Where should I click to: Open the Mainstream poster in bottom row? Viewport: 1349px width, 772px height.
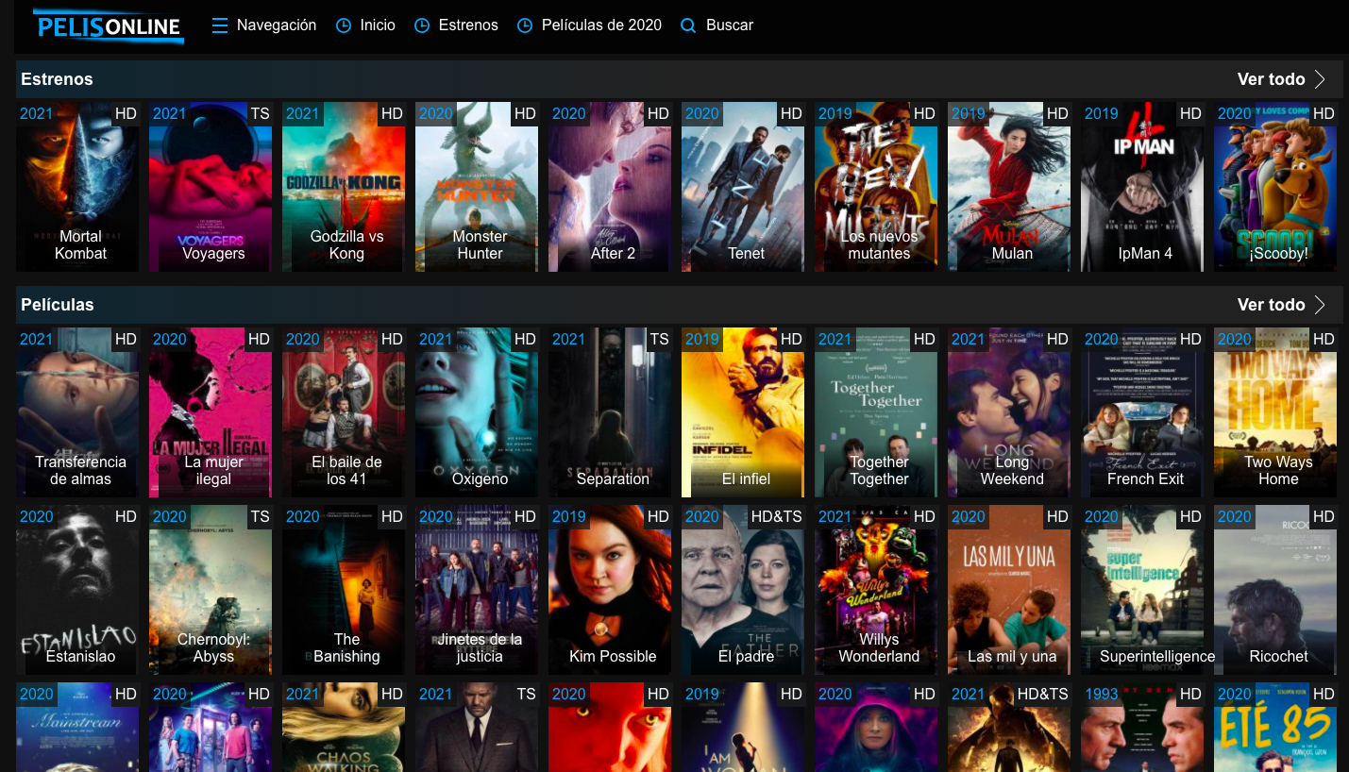[77, 728]
